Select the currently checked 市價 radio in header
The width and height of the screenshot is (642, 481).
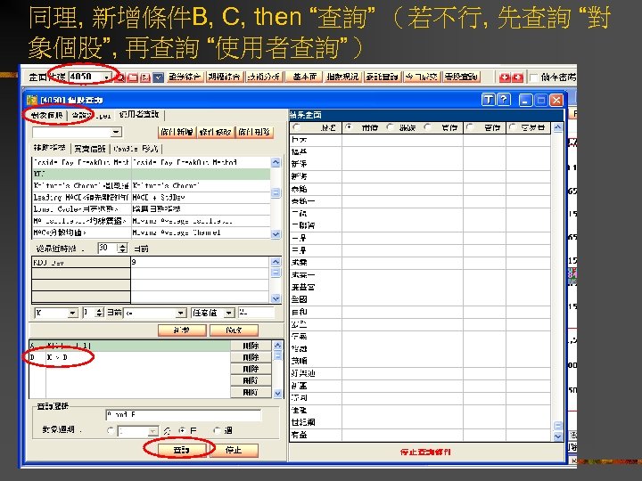[349, 127]
